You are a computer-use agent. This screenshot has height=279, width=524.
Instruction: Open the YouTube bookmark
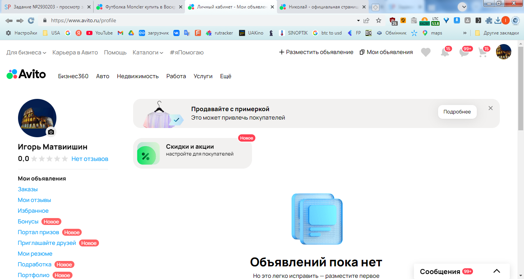pos(99,33)
